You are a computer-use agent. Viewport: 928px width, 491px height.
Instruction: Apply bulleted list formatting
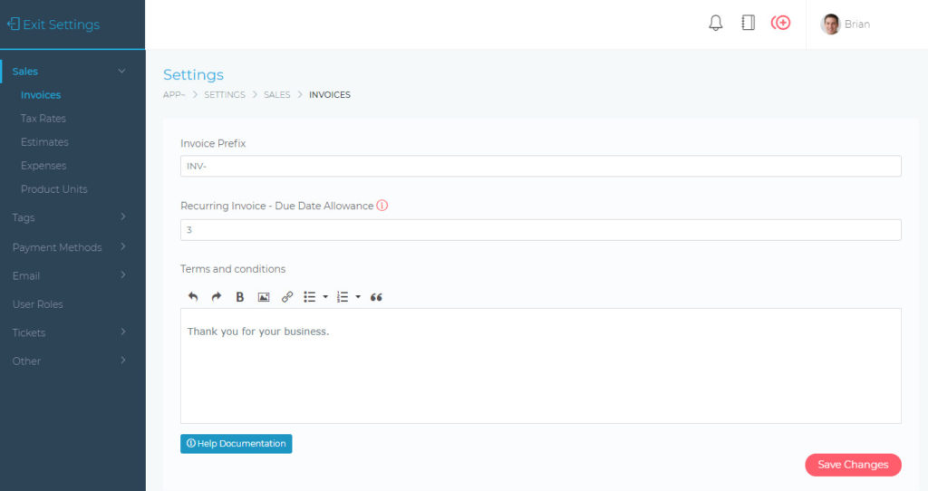310,297
